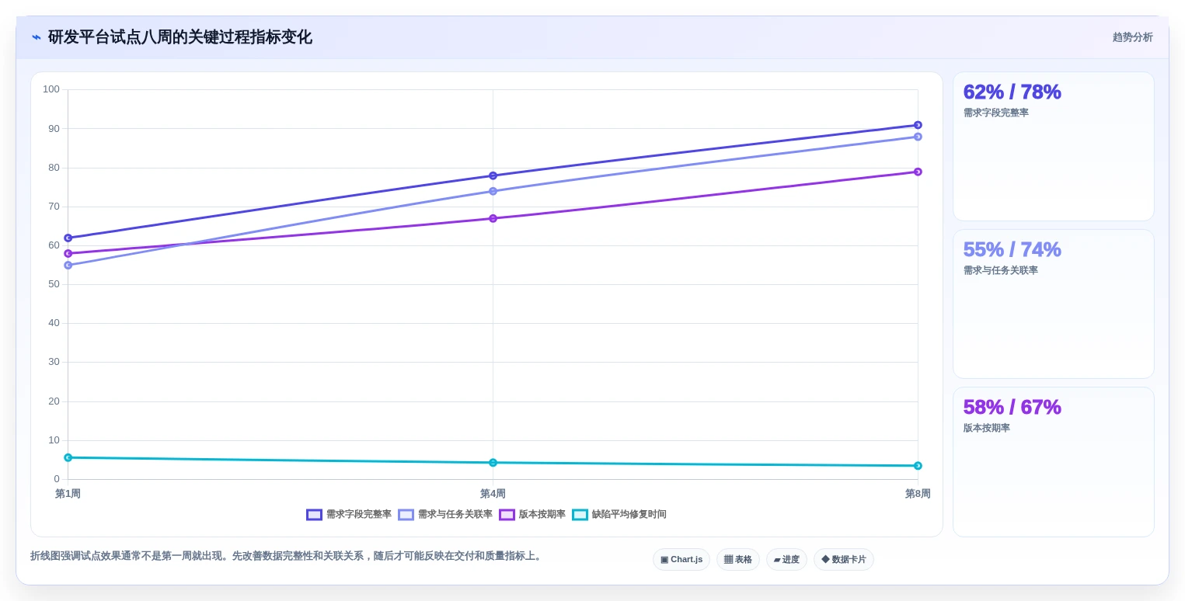This screenshot has height=601, width=1185.
Task: Click the 缺陷平均修复时间 legend text
Action: pyautogui.click(x=629, y=515)
